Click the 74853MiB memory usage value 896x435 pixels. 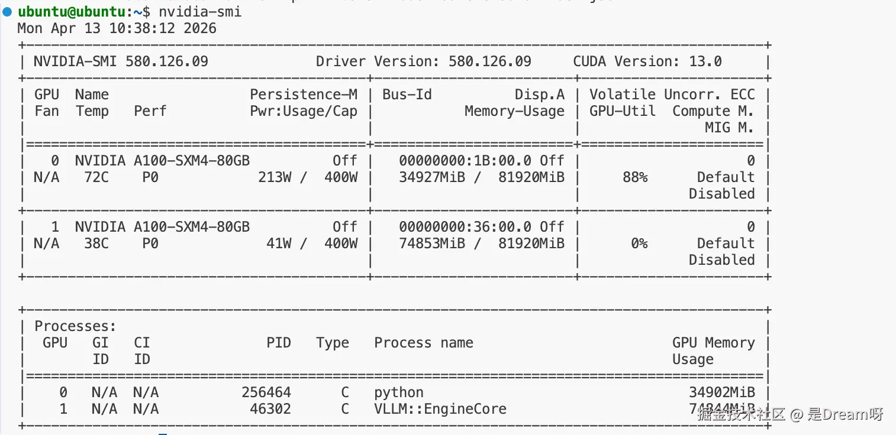pyautogui.click(x=432, y=244)
